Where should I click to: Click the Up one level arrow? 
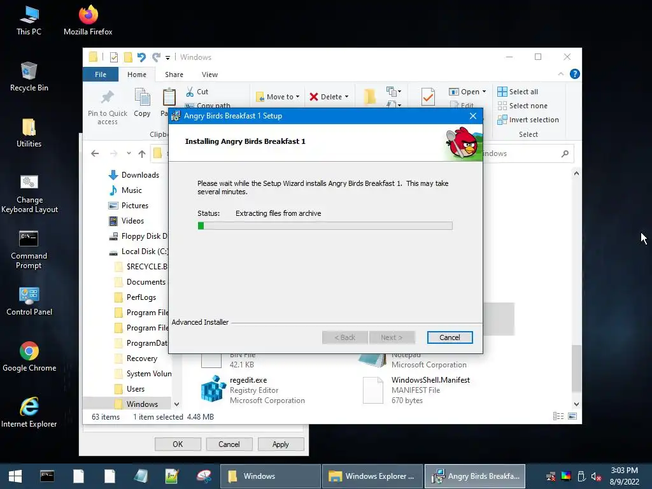(142, 154)
